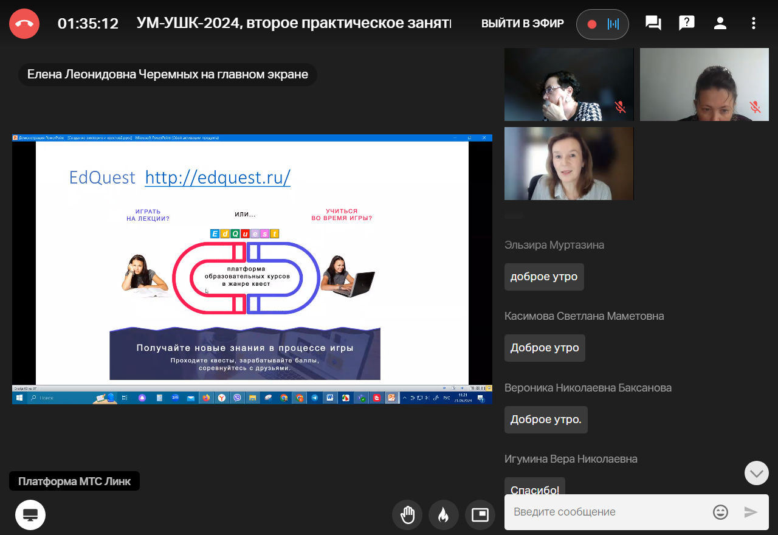Select the speaking presenter's video thumbnail
Image resolution: width=778 pixels, height=535 pixels.
click(569, 163)
